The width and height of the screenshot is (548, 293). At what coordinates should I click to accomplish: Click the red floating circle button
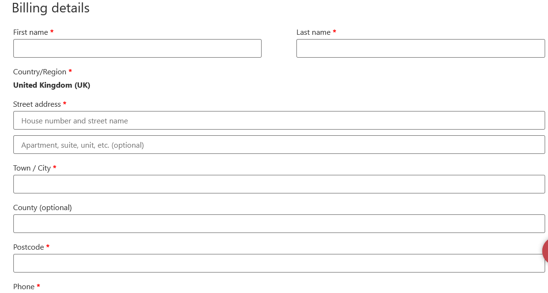pyautogui.click(x=545, y=251)
